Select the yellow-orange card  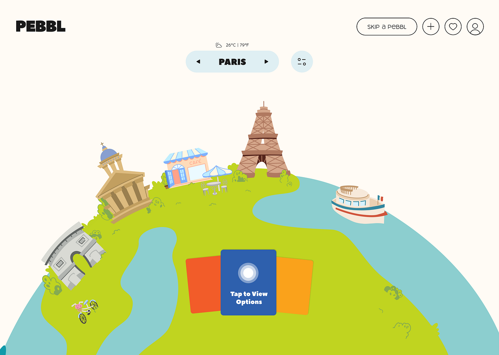tap(295, 286)
